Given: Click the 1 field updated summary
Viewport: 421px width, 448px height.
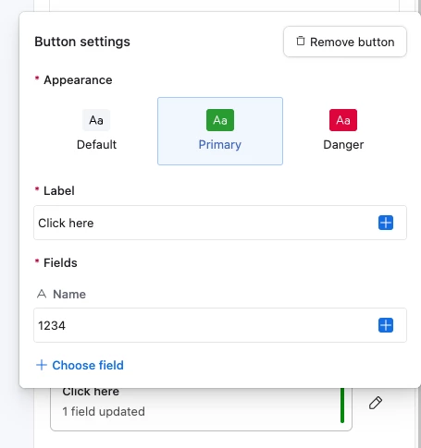Looking at the screenshot, I should pyautogui.click(x=104, y=411).
